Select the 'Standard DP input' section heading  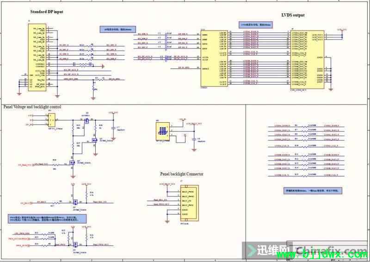[47, 12]
